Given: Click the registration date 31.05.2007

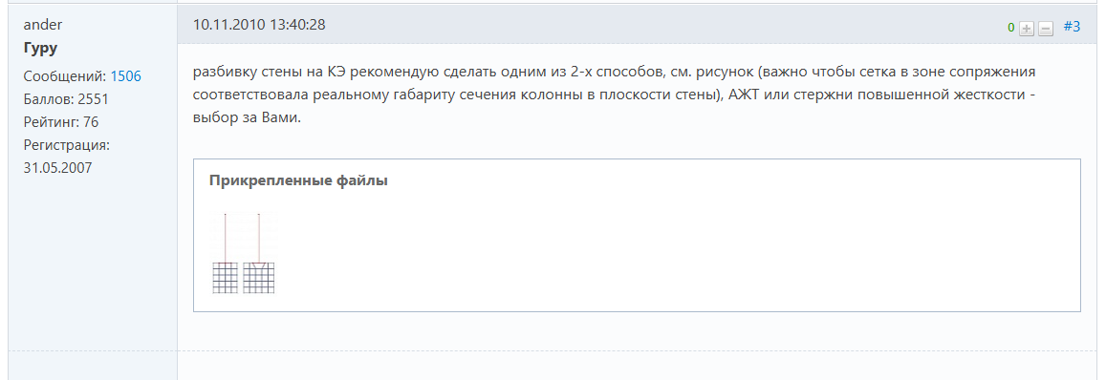Looking at the screenshot, I should point(58,168).
